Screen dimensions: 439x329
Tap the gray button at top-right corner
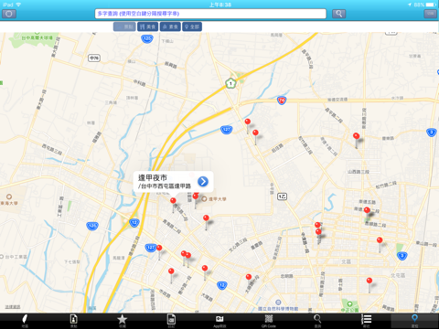click(430, 14)
